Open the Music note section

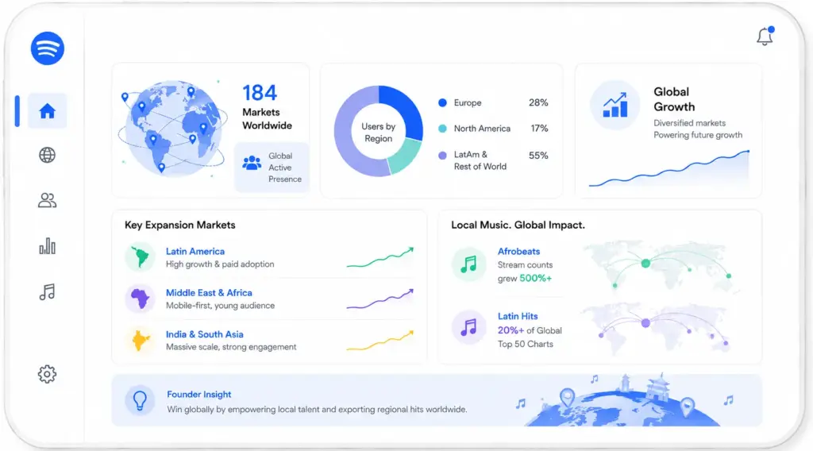coord(47,292)
